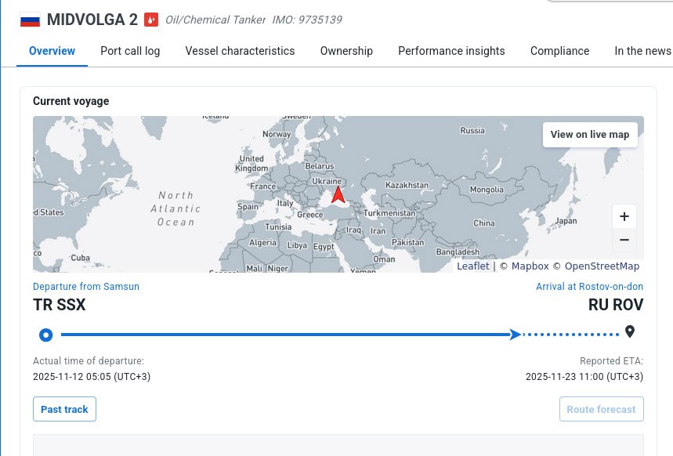Go to the Compliance tab
Viewport: 673px width, 456px height.
559,51
